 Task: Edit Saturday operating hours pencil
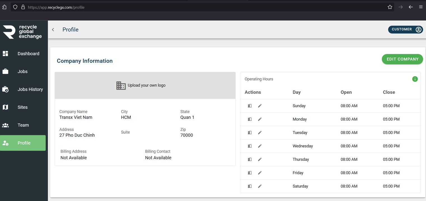(260, 186)
